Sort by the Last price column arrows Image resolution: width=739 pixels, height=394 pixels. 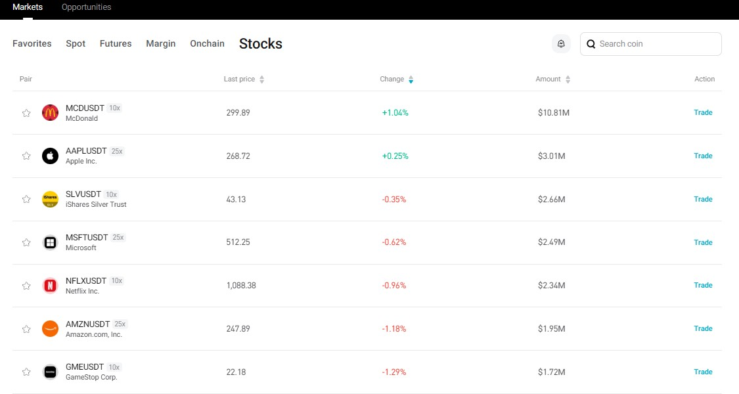(x=261, y=79)
